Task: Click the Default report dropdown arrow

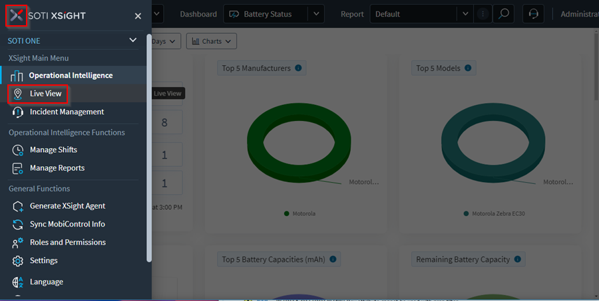Action: [x=465, y=14]
